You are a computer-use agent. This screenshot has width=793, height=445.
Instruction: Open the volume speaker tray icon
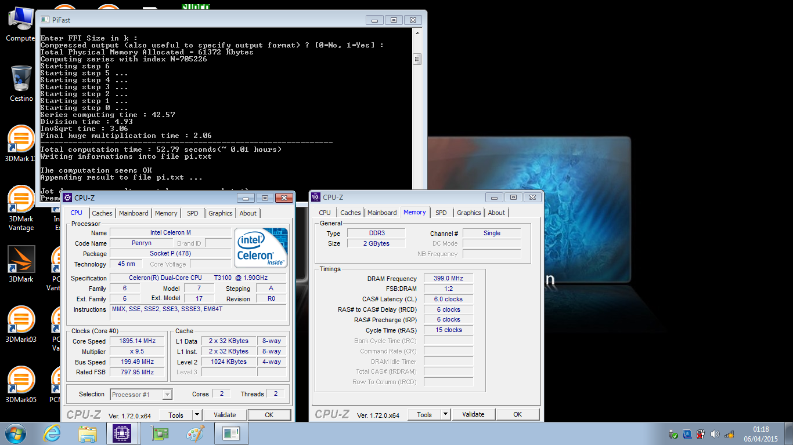point(715,433)
